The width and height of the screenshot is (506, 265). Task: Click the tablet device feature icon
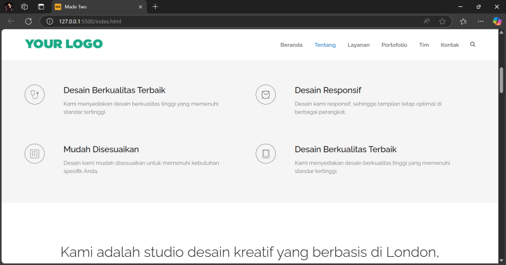tap(266, 154)
